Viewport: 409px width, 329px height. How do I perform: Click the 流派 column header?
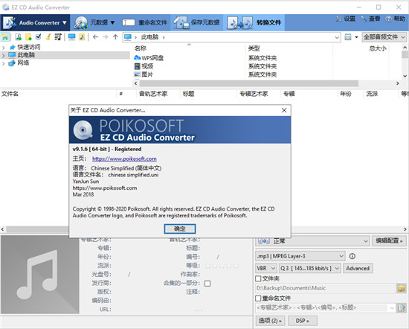pos(372,94)
